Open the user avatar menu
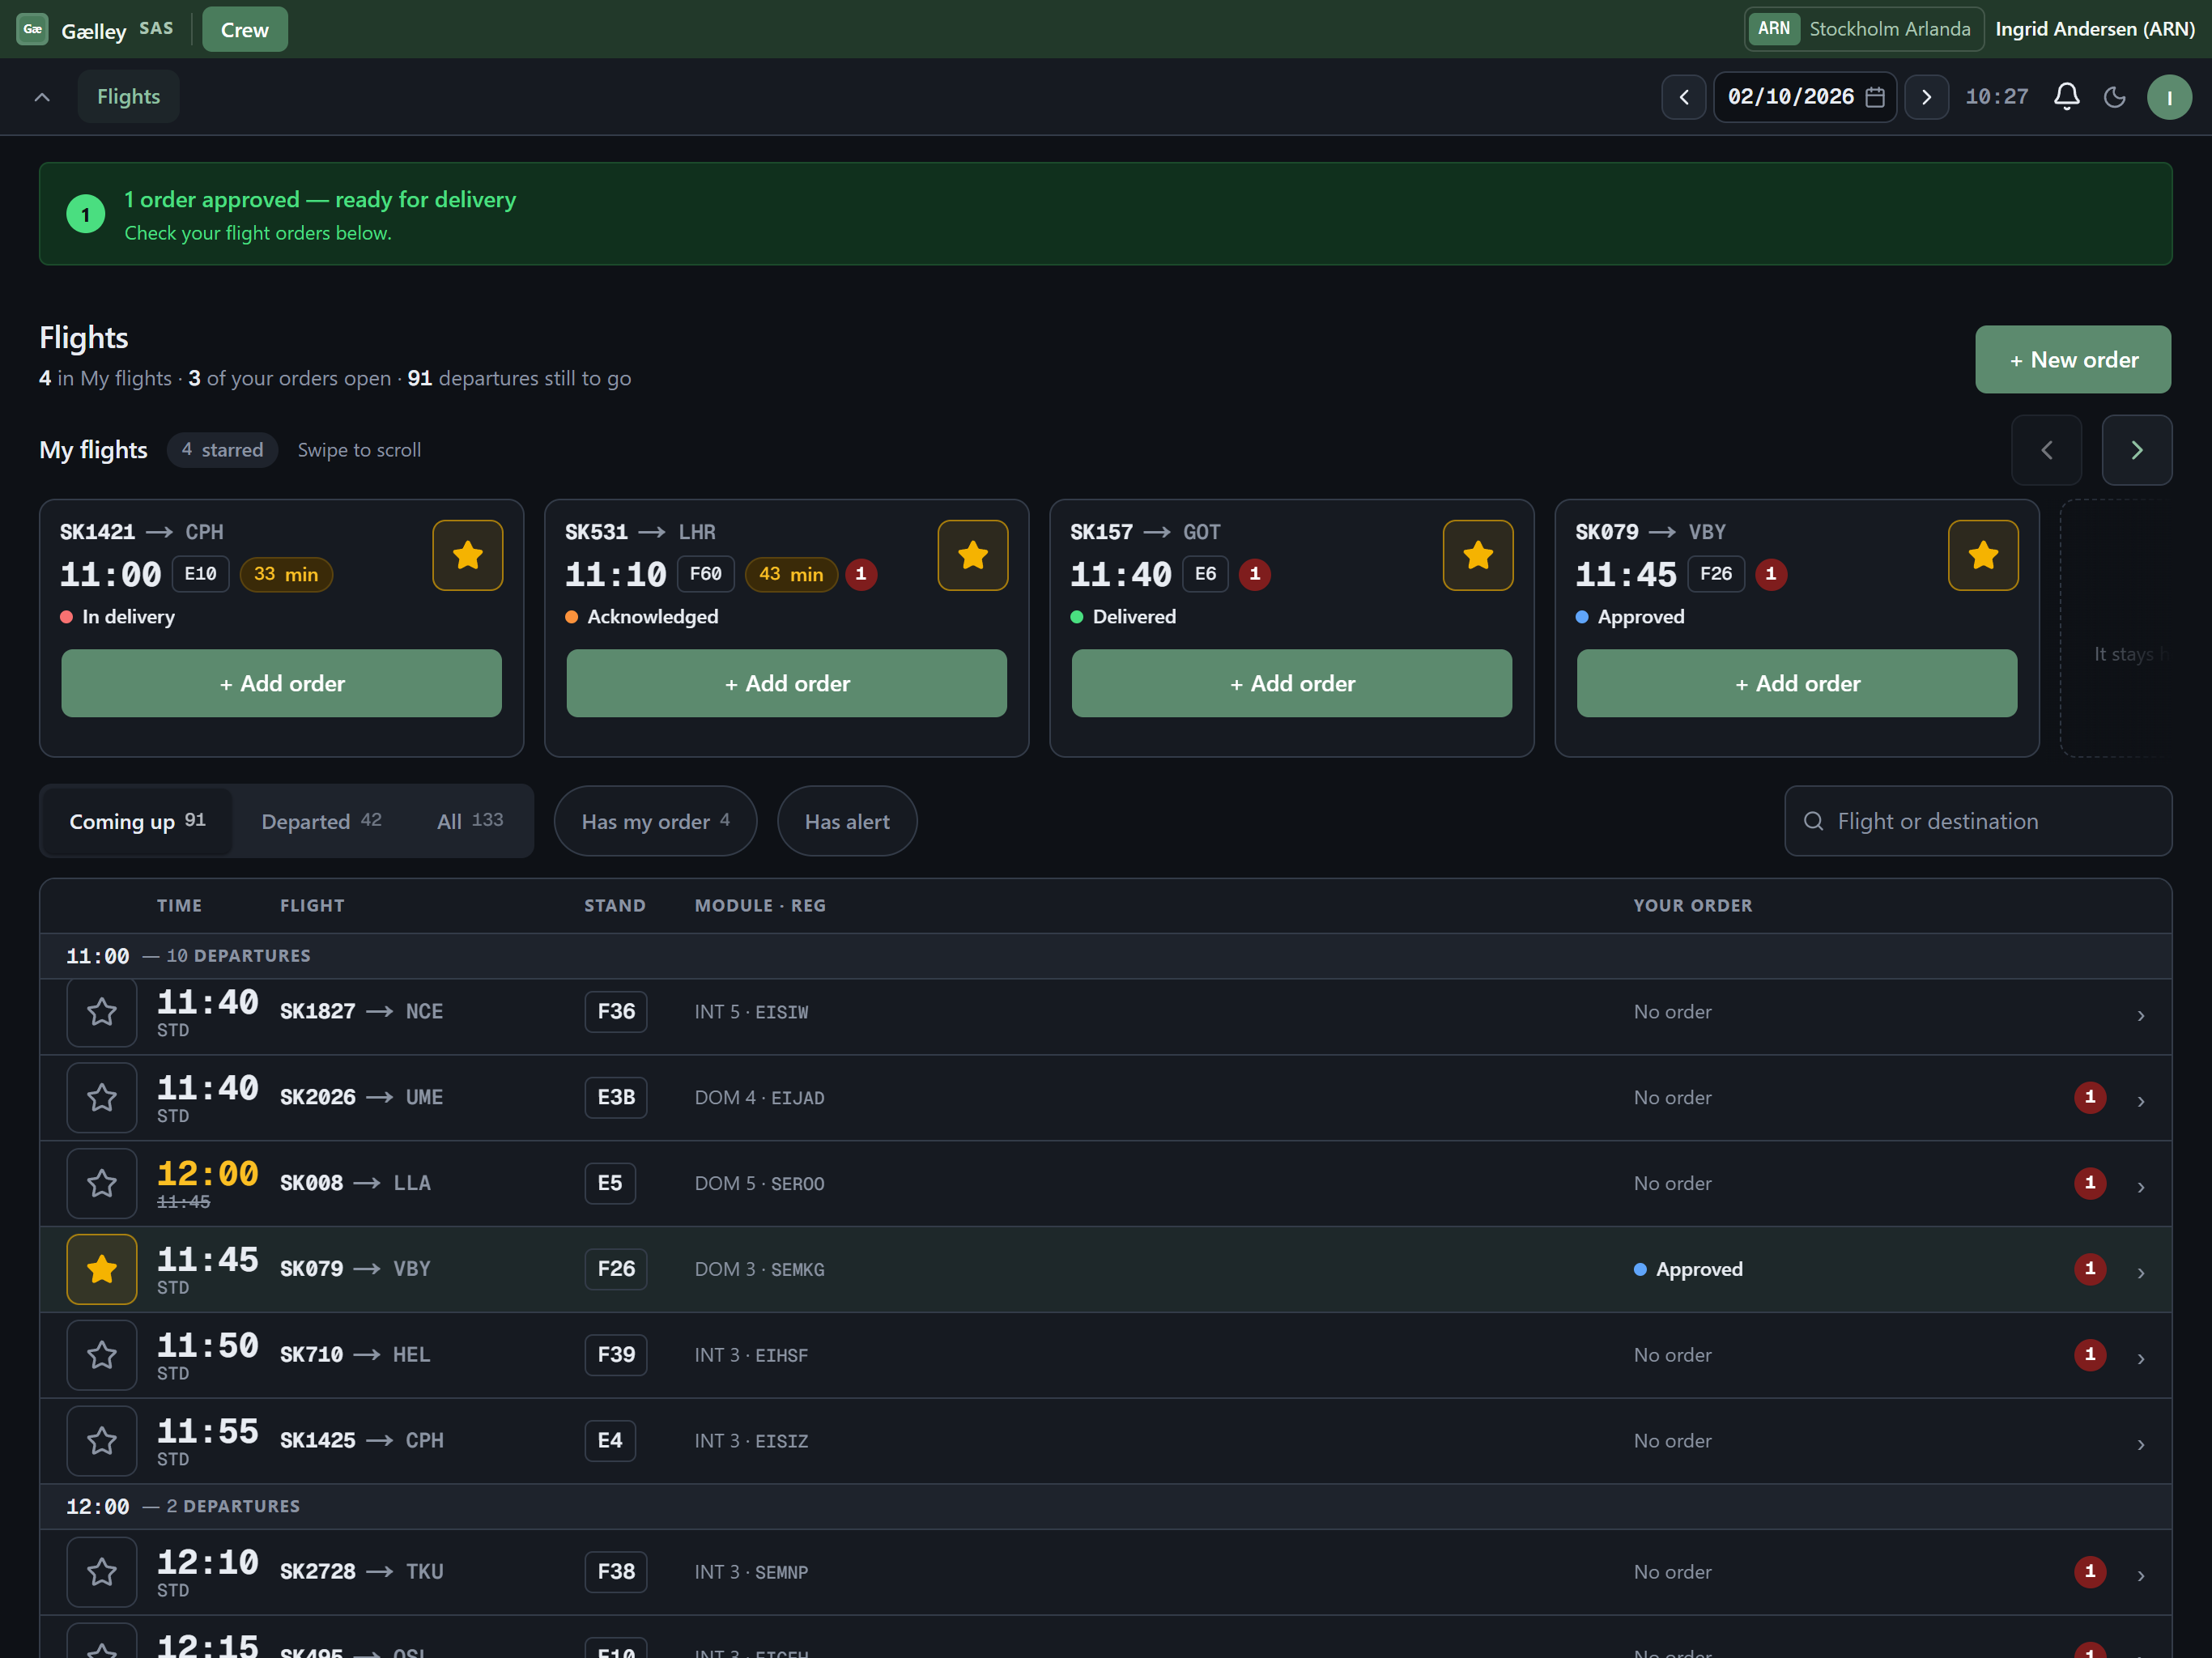The width and height of the screenshot is (2212, 1658). tap(2169, 97)
